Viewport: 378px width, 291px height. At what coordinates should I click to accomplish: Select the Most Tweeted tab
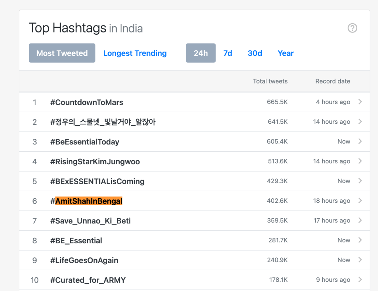(x=62, y=53)
